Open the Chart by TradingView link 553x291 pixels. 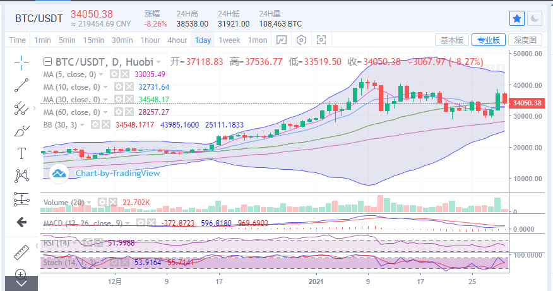(118, 173)
